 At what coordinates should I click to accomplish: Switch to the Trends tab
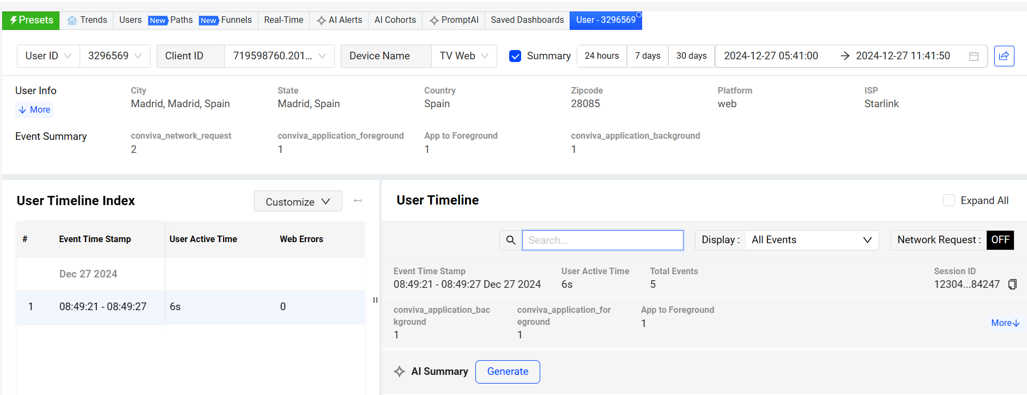click(87, 20)
